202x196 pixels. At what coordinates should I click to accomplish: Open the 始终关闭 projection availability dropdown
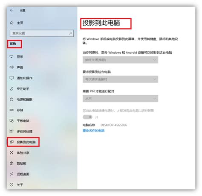(120, 60)
